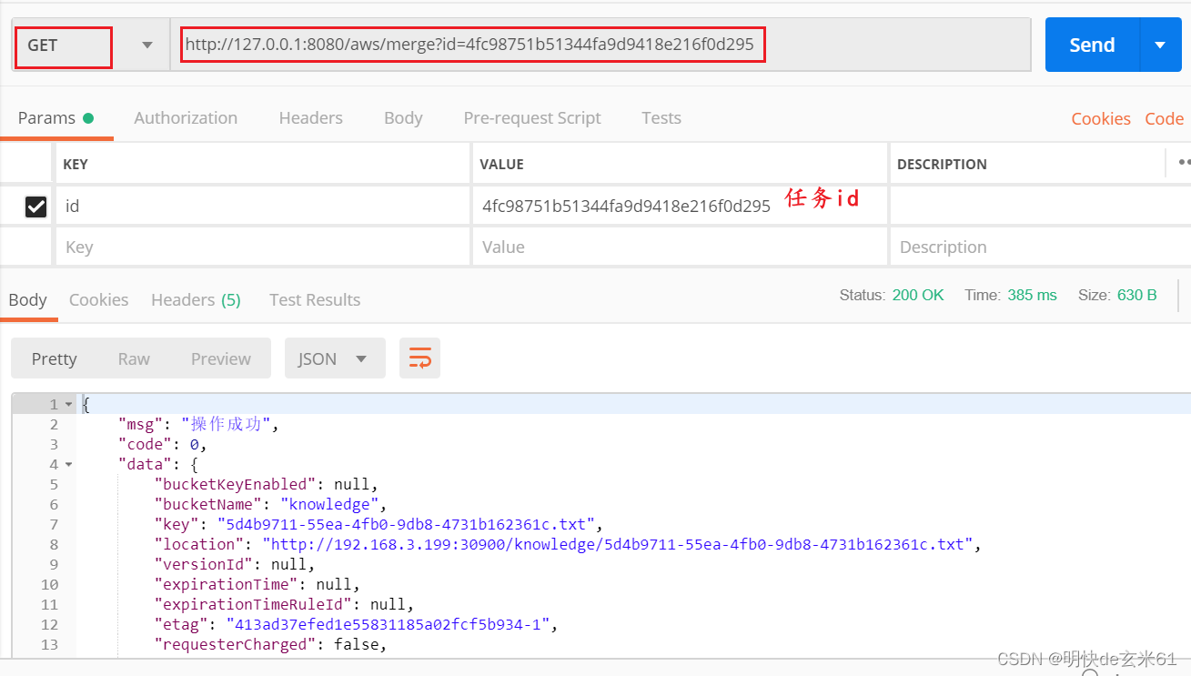
Task: Open the params table options ellipsis
Action: pos(1183,164)
